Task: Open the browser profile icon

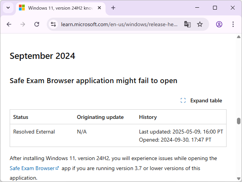Action: tap(219, 24)
